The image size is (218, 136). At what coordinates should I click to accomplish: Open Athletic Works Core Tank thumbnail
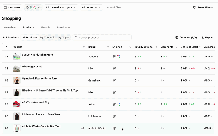pos(17,128)
